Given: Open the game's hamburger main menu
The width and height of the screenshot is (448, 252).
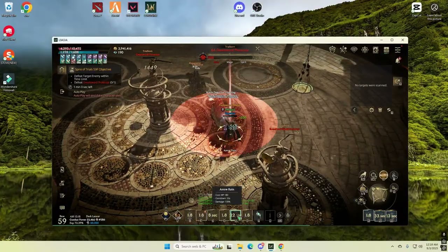Looking at the screenshot, I should click(x=398, y=50).
